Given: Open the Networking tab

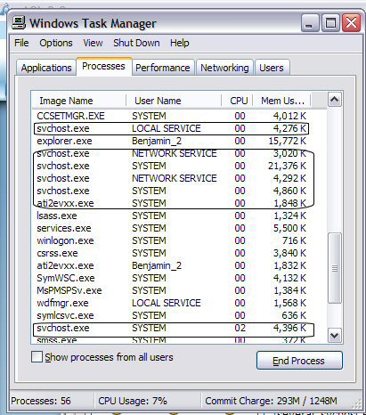Looking at the screenshot, I should click(224, 68).
